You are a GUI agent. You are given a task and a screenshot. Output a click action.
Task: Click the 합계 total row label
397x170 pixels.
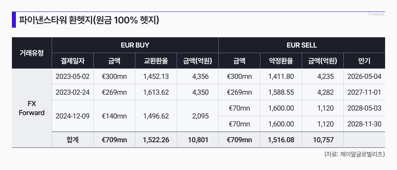point(73,139)
